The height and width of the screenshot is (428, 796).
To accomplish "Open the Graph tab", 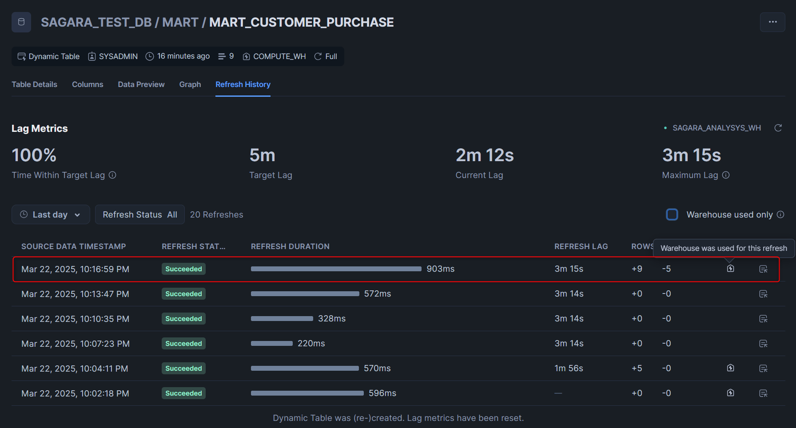I will 190,84.
